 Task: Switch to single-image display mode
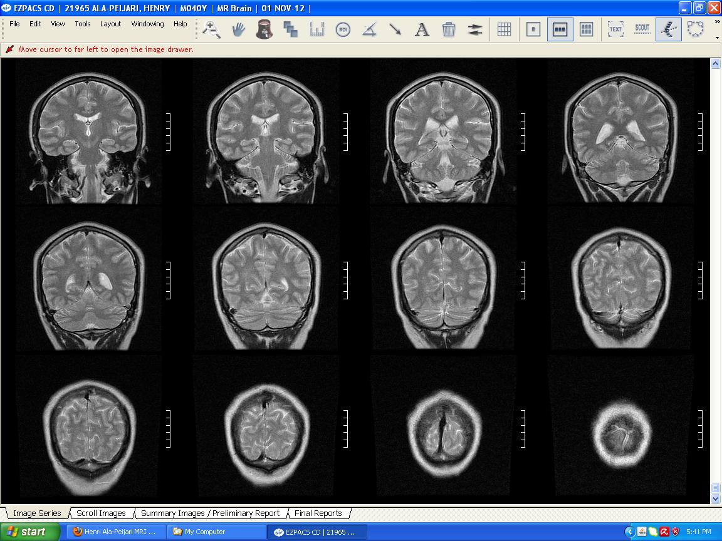(x=533, y=29)
